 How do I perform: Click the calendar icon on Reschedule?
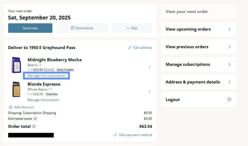tap(73, 28)
